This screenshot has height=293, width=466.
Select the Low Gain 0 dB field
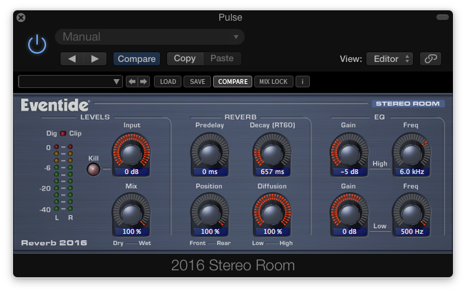(x=349, y=231)
